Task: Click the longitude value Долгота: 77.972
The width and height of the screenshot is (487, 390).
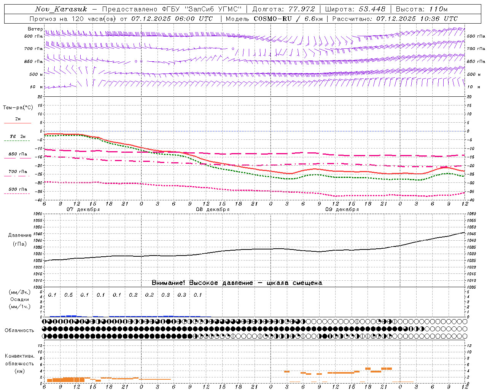Action: point(283,9)
